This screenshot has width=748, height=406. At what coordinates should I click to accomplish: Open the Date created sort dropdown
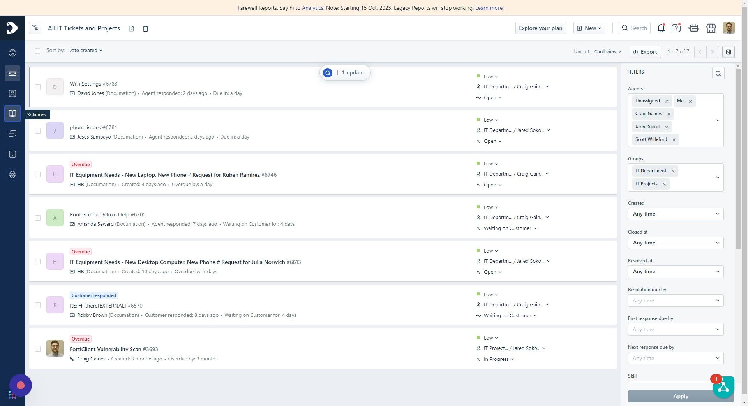(85, 50)
